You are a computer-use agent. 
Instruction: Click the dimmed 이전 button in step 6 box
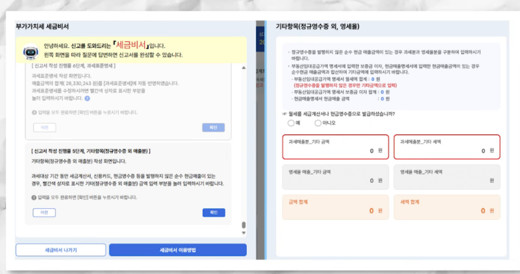[x=45, y=128]
